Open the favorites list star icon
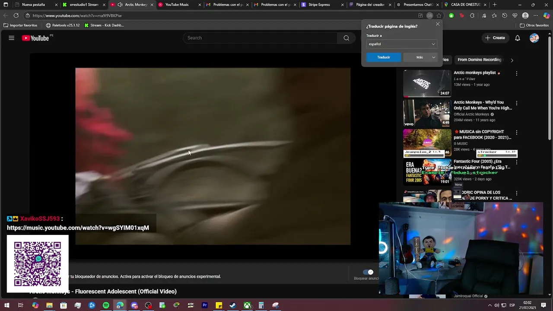Screen dimensions: 553x311 coord(494,16)
